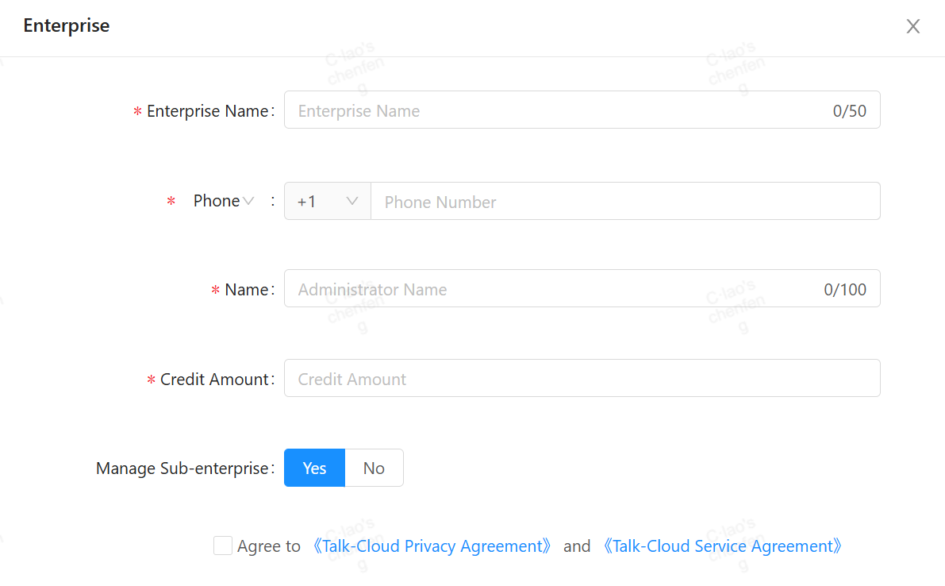The image size is (945, 586).
Task: Click the Enterprise Name input field
Action: [555, 110]
